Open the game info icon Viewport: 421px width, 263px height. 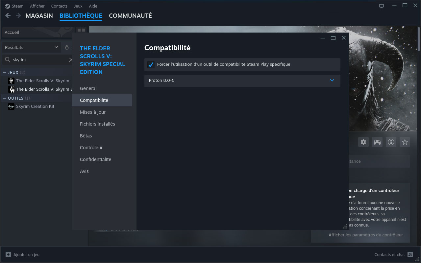pos(391,142)
